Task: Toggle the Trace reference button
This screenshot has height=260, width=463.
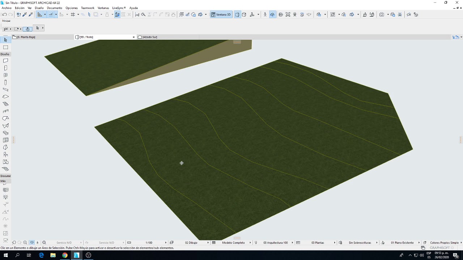Action: [96, 14]
